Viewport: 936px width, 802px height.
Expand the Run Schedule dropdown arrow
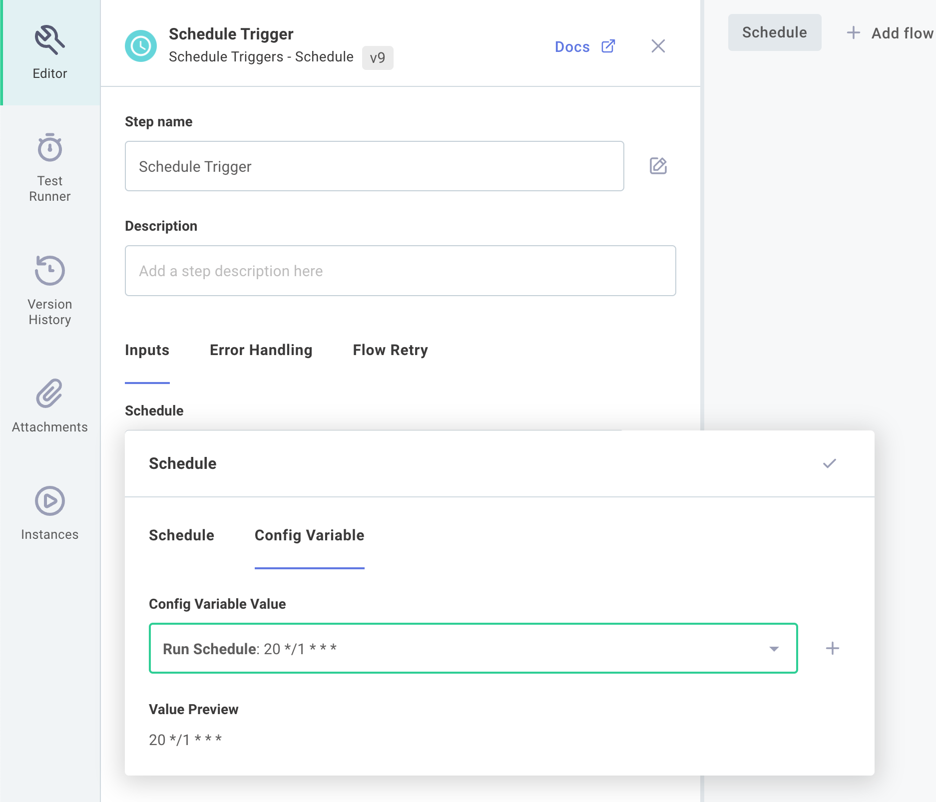tap(774, 649)
